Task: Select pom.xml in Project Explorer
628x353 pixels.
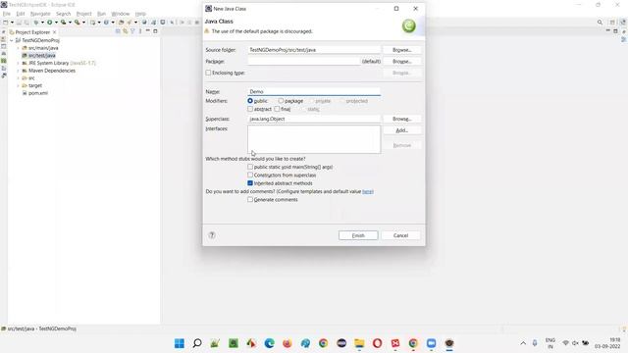Action: [38, 93]
